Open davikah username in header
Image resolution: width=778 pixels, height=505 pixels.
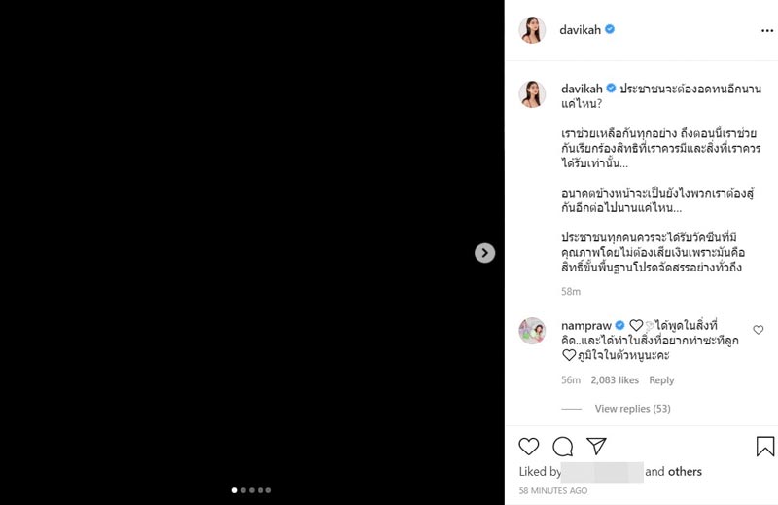point(581,30)
